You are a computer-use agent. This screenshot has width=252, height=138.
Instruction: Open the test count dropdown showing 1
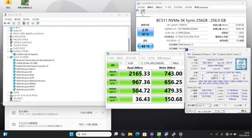pyautogui.click(x=122, y=63)
